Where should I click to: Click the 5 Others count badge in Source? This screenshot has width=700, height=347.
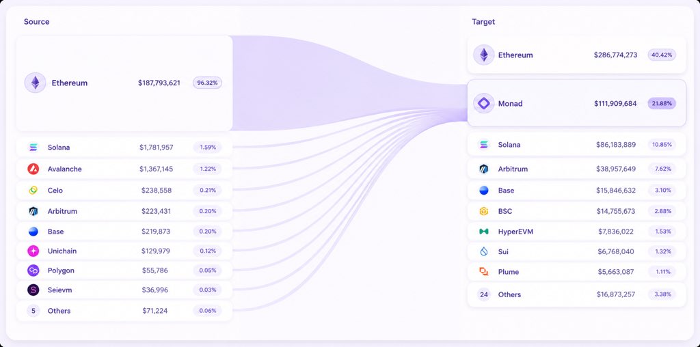coord(33,311)
